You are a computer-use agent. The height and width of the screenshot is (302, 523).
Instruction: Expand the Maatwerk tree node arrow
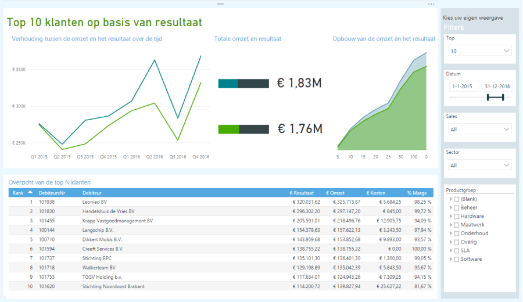tap(450, 225)
